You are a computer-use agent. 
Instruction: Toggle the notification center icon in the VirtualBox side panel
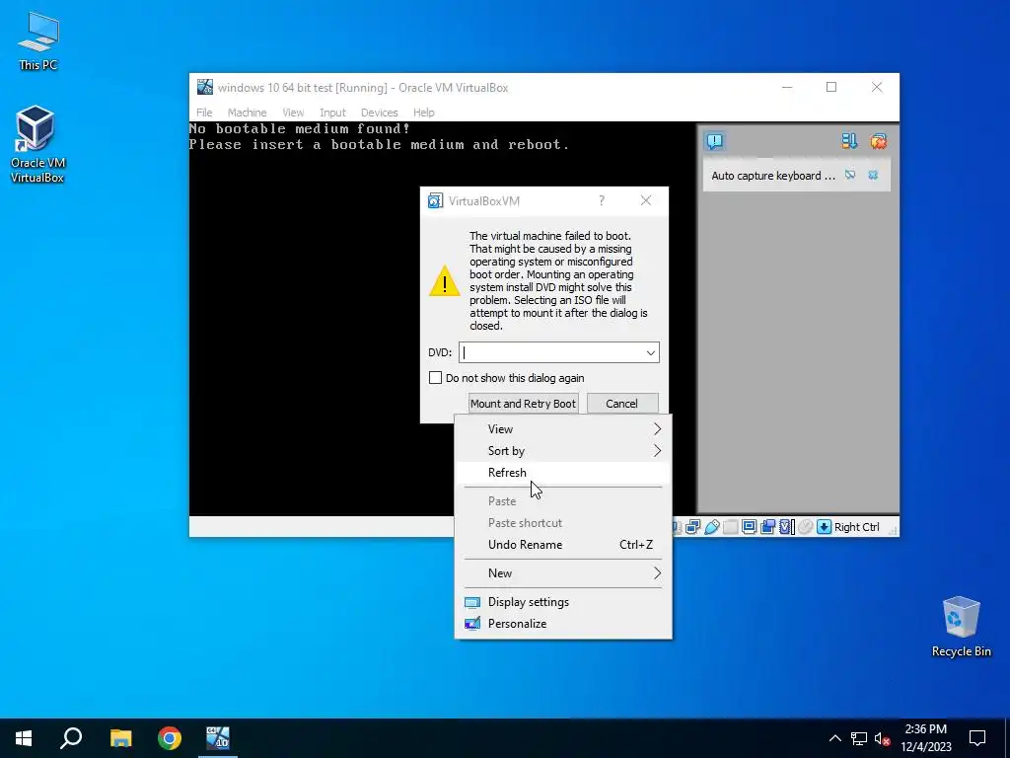coord(714,141)
